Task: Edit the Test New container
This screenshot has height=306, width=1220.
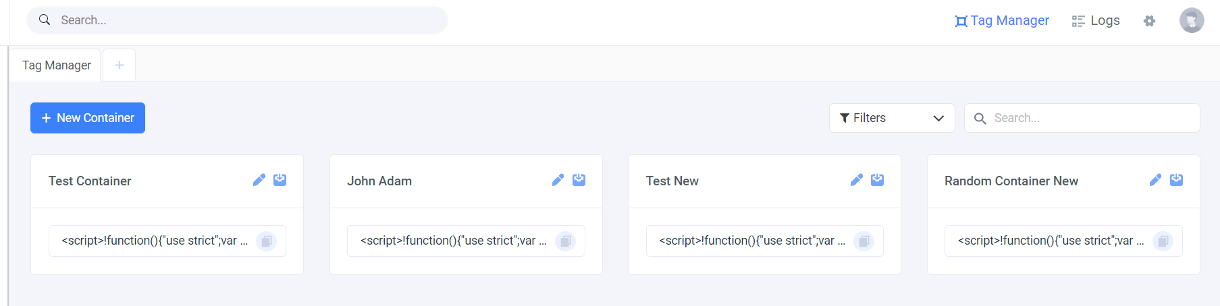Action: tap(857, 180)
